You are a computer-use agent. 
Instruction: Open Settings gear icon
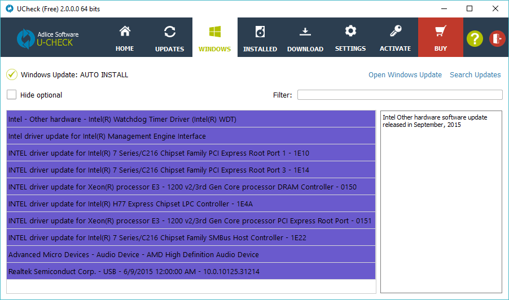(x=350, y=32)
